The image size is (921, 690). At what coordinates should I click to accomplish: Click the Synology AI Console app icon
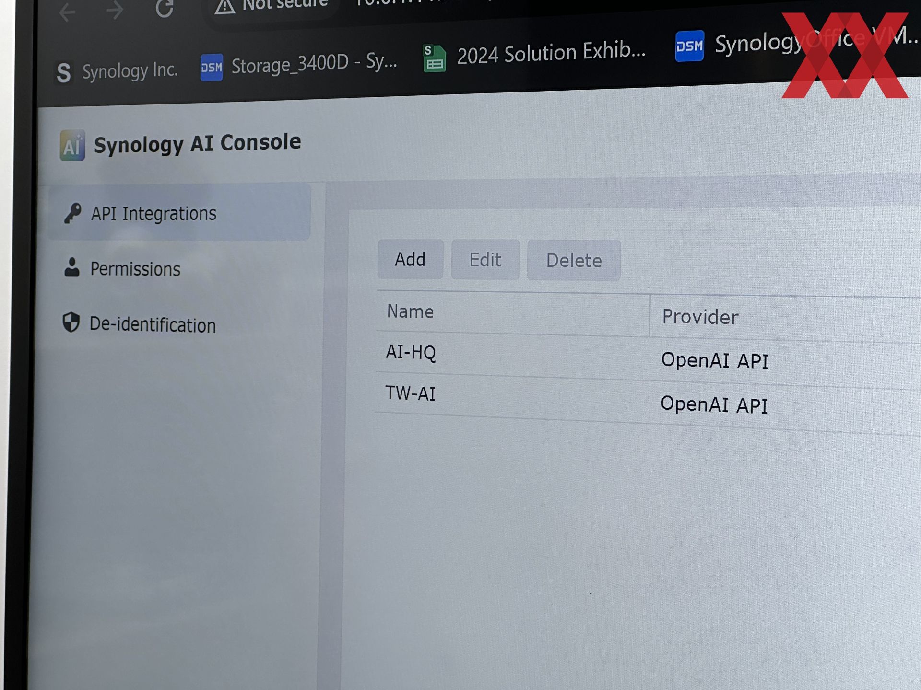click(x=72, y=145)
